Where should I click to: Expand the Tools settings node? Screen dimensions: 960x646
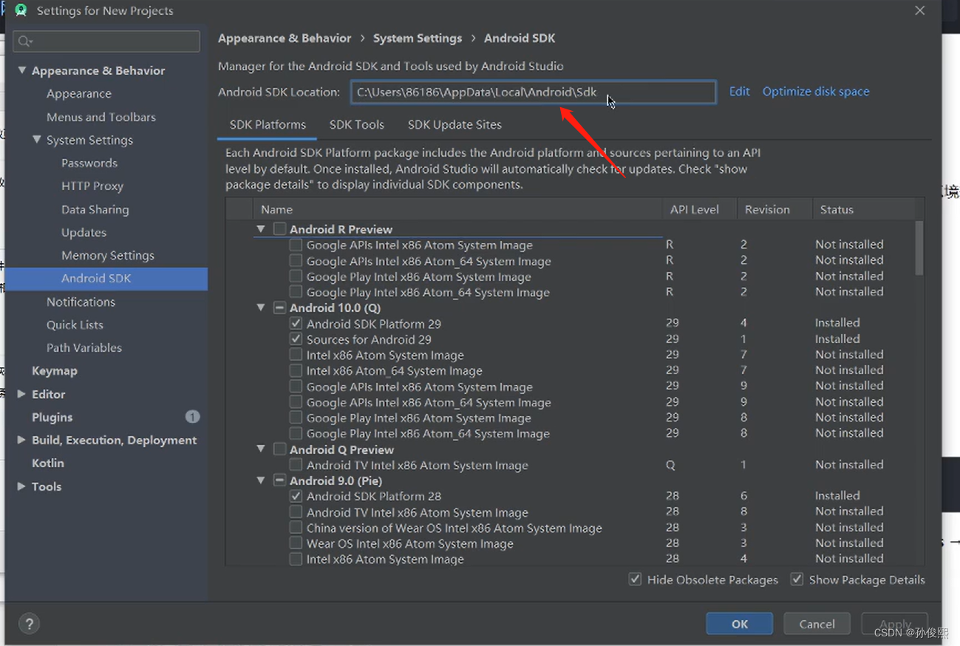21,486
